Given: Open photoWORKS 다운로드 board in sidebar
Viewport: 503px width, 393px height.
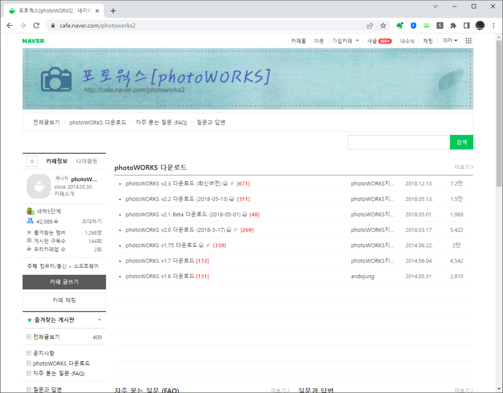Looking at the screenshot, I should 61,363.
